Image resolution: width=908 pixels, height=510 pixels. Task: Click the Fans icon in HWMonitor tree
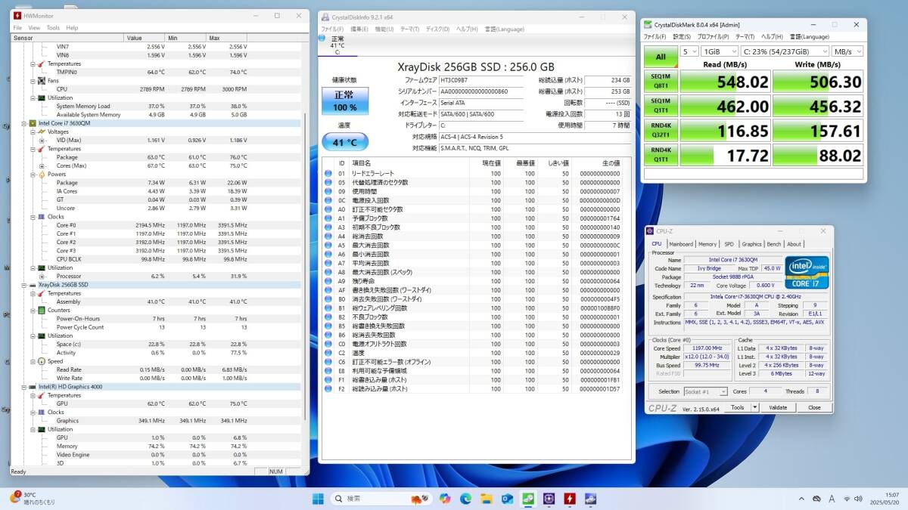41,81
